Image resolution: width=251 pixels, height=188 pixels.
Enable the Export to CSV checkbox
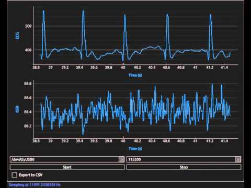click(15, 175)
